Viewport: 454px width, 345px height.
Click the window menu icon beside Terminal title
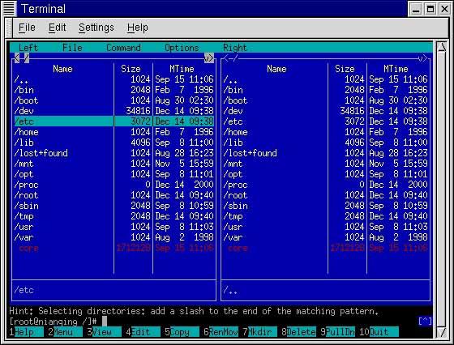9,8
